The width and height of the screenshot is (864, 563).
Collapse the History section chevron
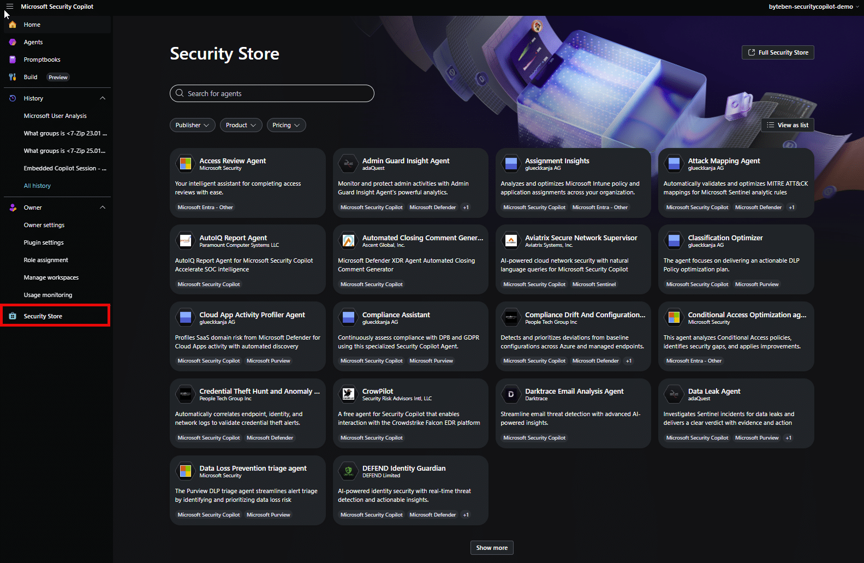pyautogui.click(x=103, y=98)
